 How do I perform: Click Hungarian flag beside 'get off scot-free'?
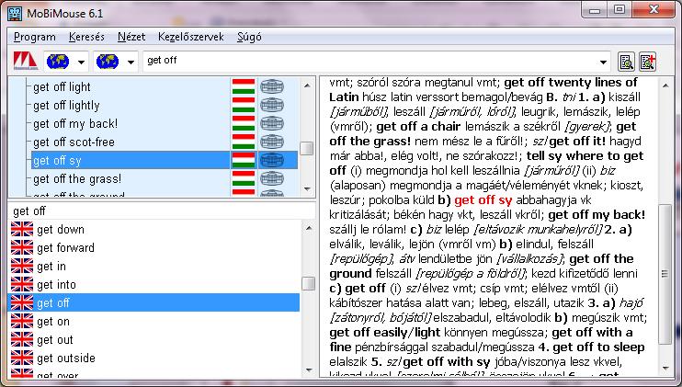click(244, 142)
